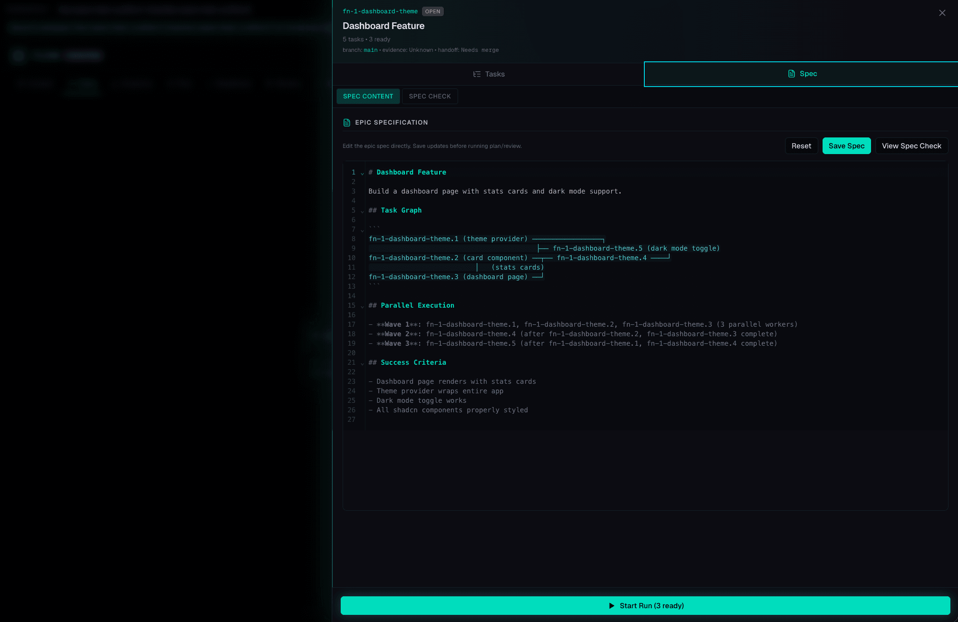Image resolution: width=958 pixels, height=622 pixels.
Task: Click the main branch link
Action: coord(371,50)
